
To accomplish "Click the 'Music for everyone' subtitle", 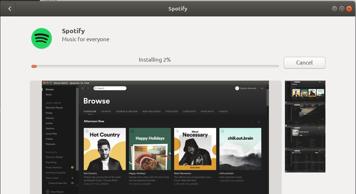I will pyautogui.click(x=86, y=39).
